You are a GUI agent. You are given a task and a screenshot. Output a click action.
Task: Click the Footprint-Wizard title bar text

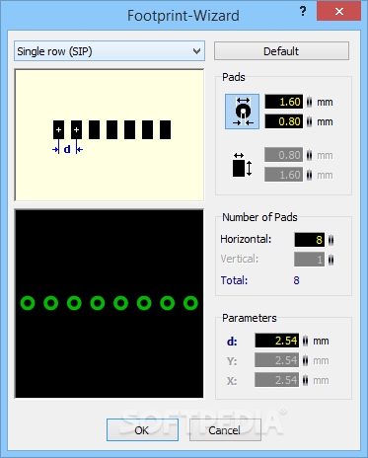tap(184, 16)
